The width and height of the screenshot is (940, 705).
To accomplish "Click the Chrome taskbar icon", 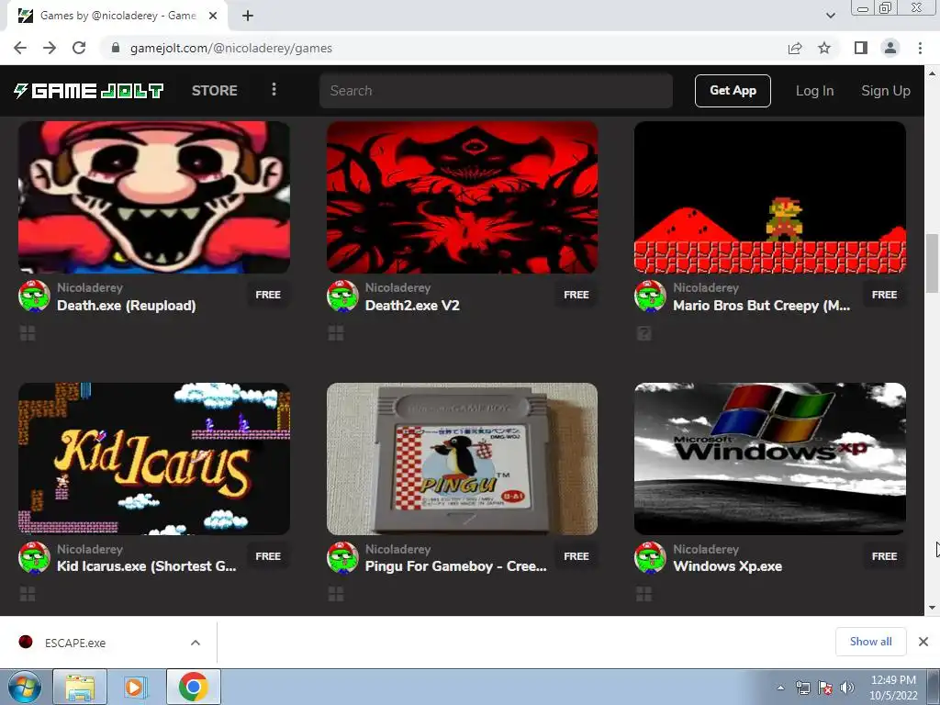I will click(x=193, y=687).
